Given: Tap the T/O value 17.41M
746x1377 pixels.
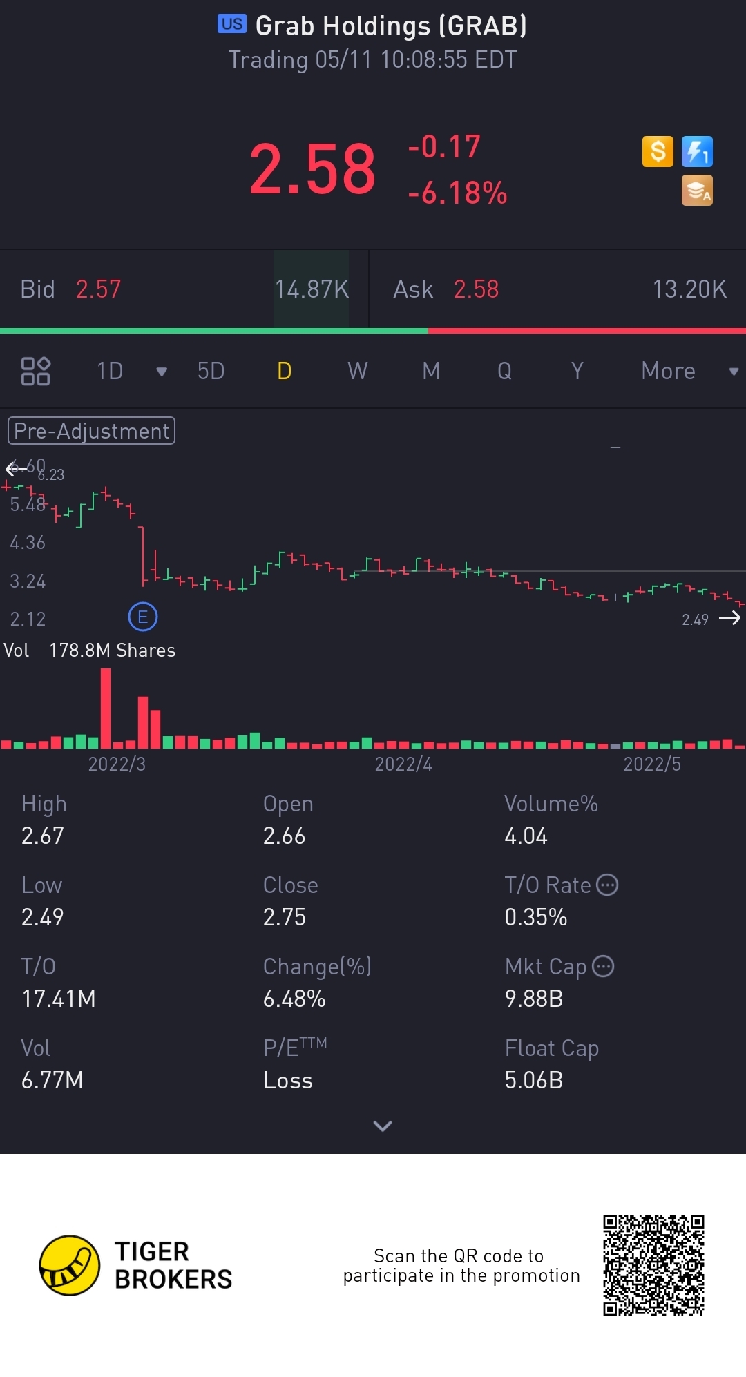Looking at the screenshot, I should click(59, 999).
